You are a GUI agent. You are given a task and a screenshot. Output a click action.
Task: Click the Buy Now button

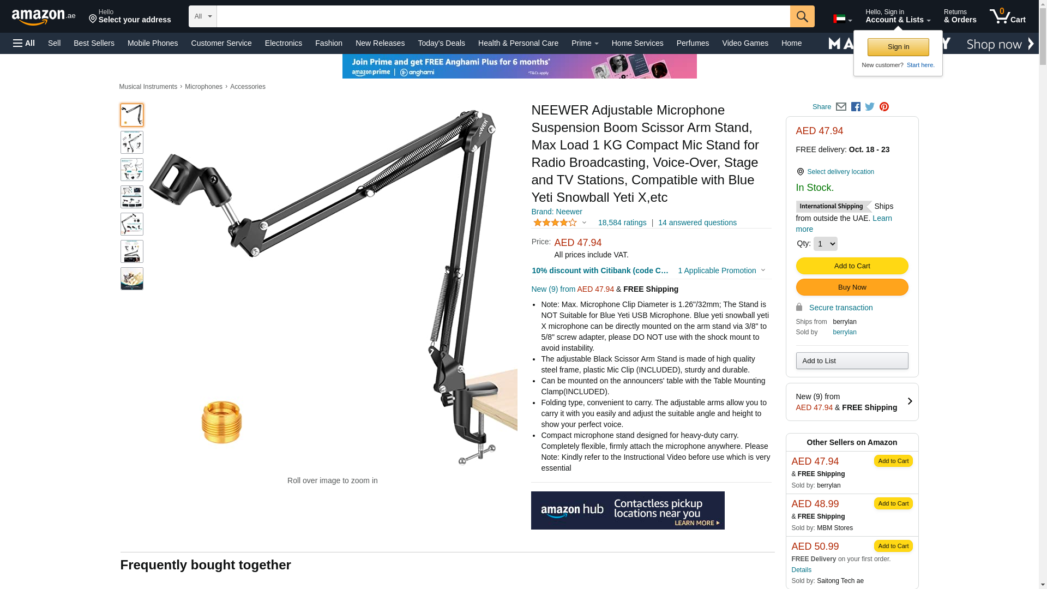pos(852,287)
